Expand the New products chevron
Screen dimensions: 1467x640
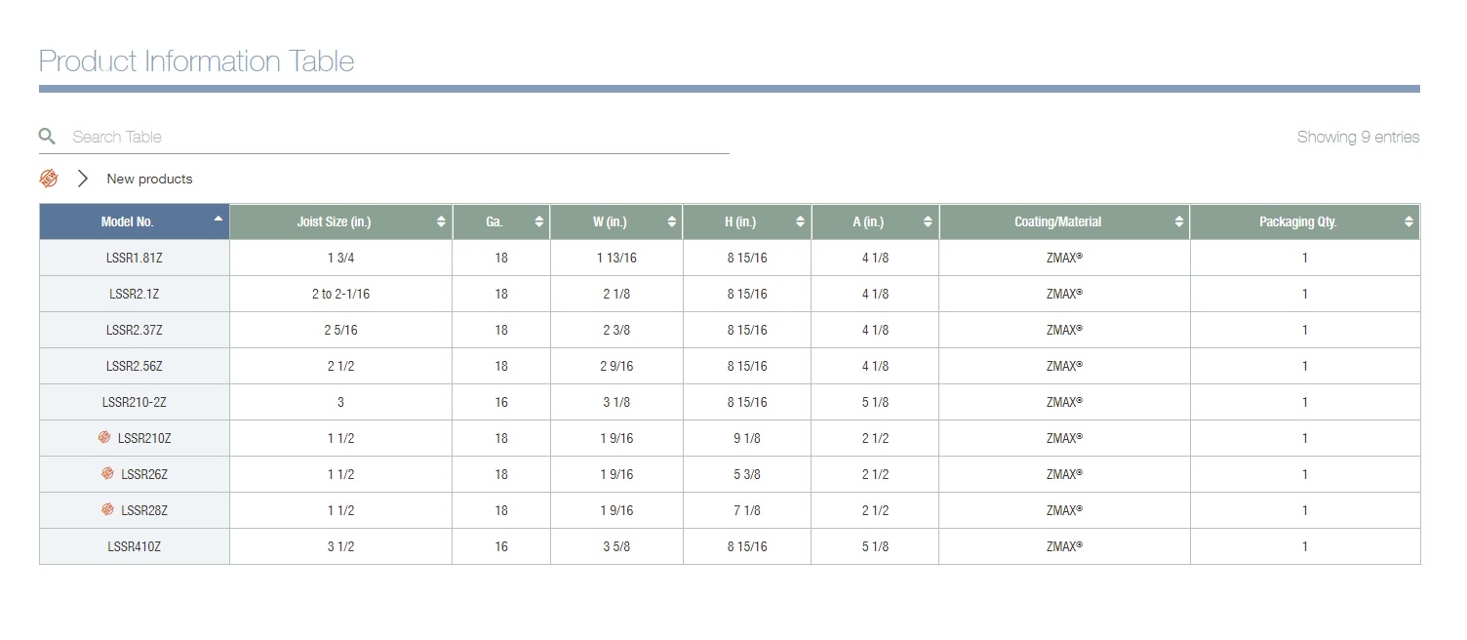coord(83,179)
